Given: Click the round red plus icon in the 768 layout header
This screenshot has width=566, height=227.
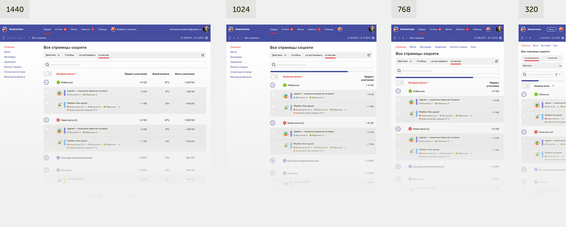Looking at the screenshot, I should (488, 29).
